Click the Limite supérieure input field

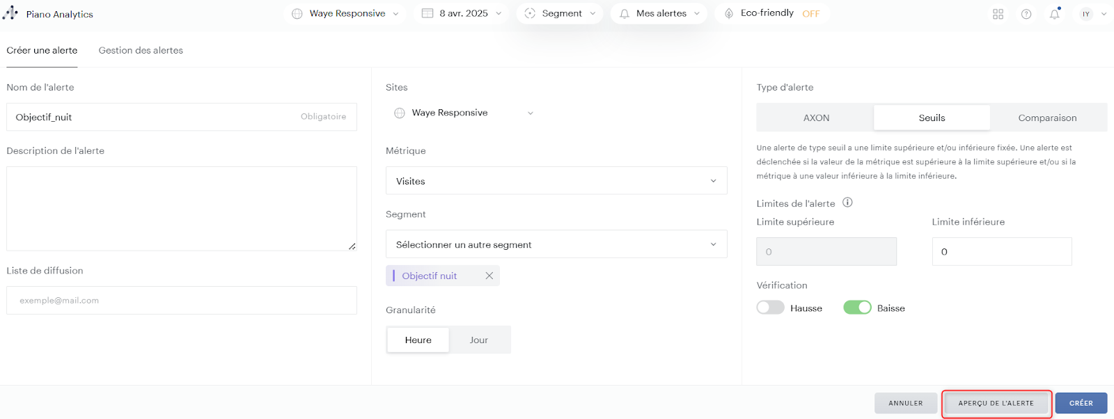click(826, 251)
